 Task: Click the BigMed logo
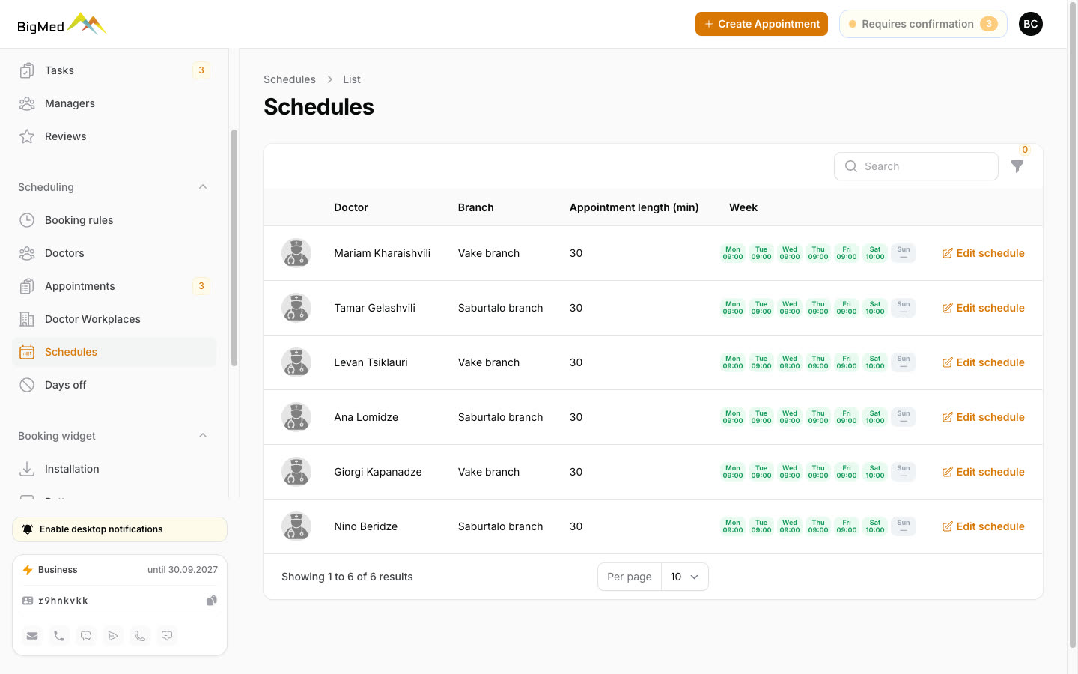tap(62, 25)
